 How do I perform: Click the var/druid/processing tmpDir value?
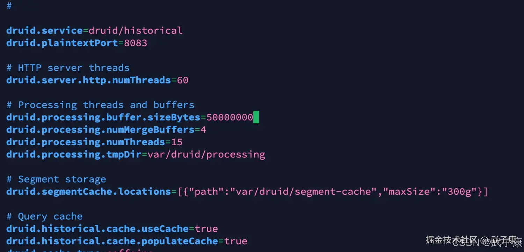click(x=206, y=154)
